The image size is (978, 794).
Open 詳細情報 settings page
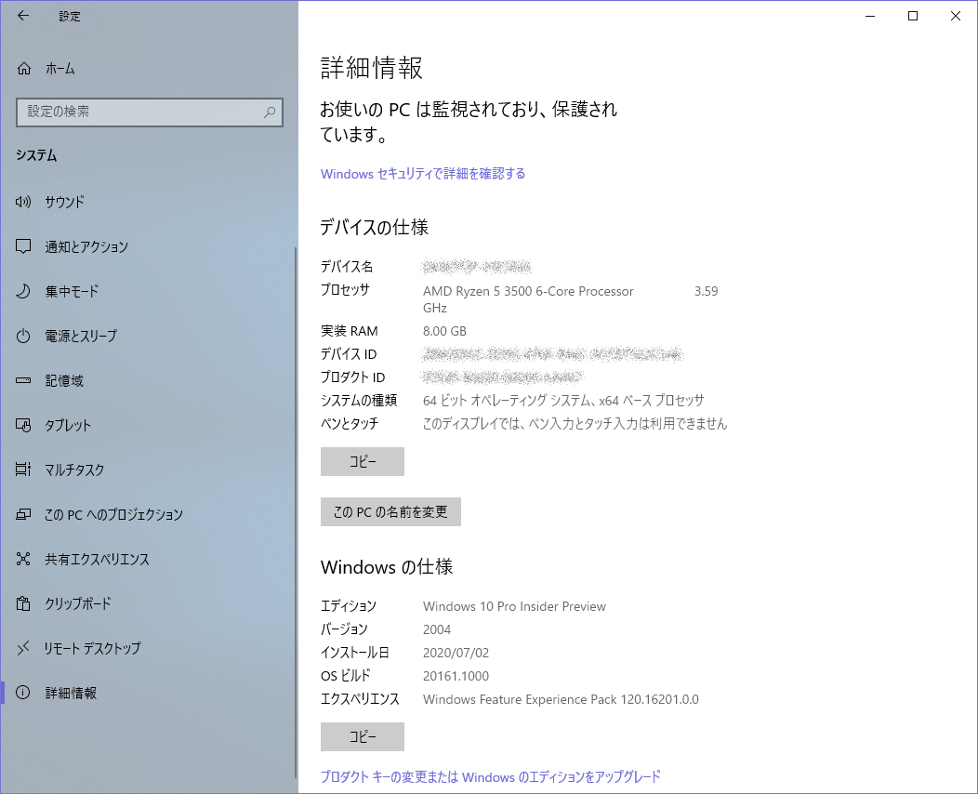click(x=149, y=693)
